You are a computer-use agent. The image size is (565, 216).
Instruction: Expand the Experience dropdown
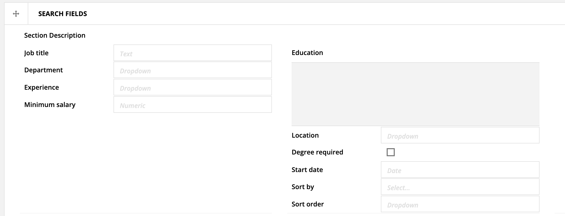point(192,87)
